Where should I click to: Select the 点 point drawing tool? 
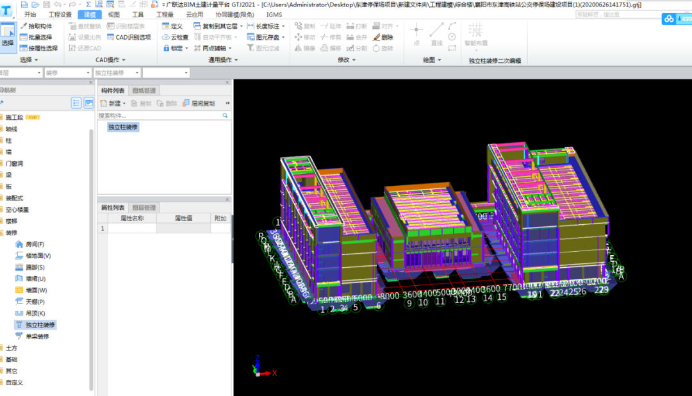coord(416,35)
